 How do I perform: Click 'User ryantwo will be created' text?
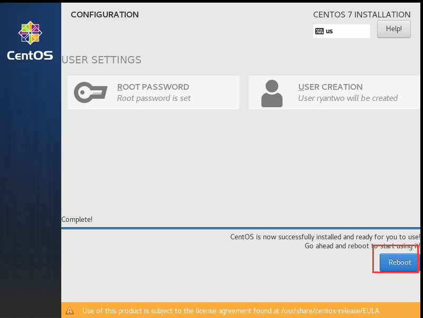click(348, 98)
